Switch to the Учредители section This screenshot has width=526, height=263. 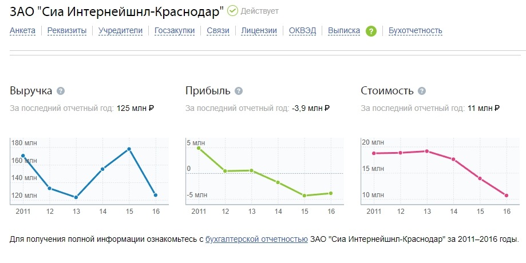point(120,30)
